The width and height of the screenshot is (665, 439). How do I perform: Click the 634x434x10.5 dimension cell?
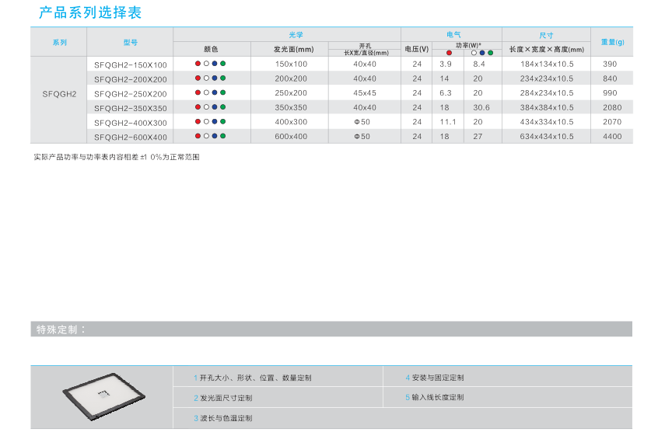point(546,137)
